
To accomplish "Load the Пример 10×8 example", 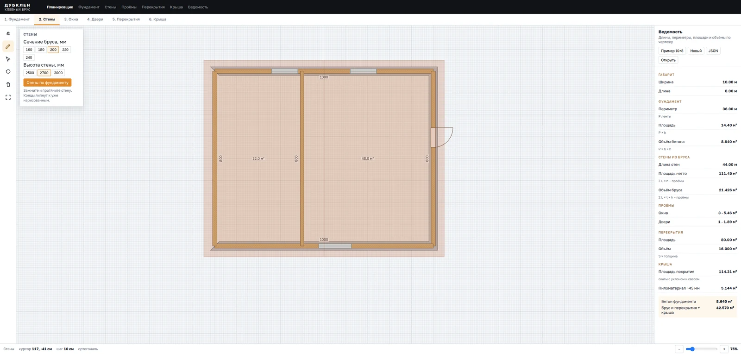I will click(x=672, y=51).
